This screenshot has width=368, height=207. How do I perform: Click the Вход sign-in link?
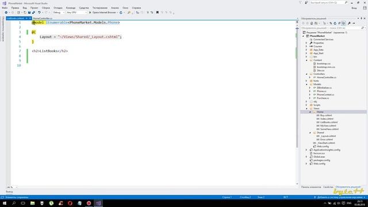click(354, 8)
